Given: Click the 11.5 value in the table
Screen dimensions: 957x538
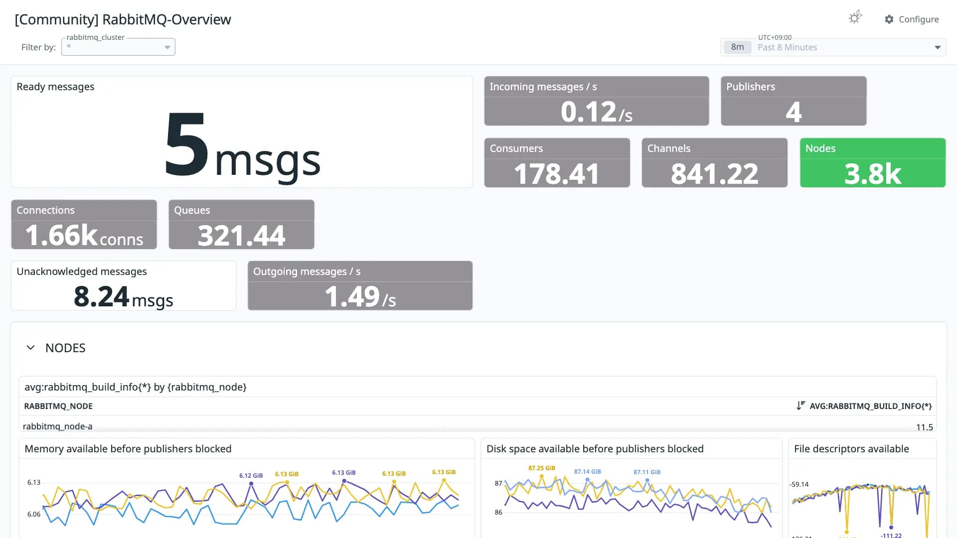Looking at the screenshot, I should coord(925,427).
